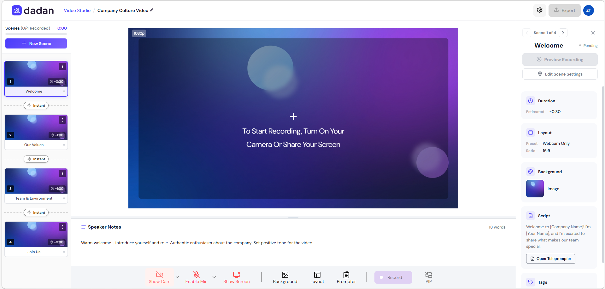Click the New Scene button
The width and height of the screenshot is (605, 289).
pyautogui.click(x=36, y=43)
